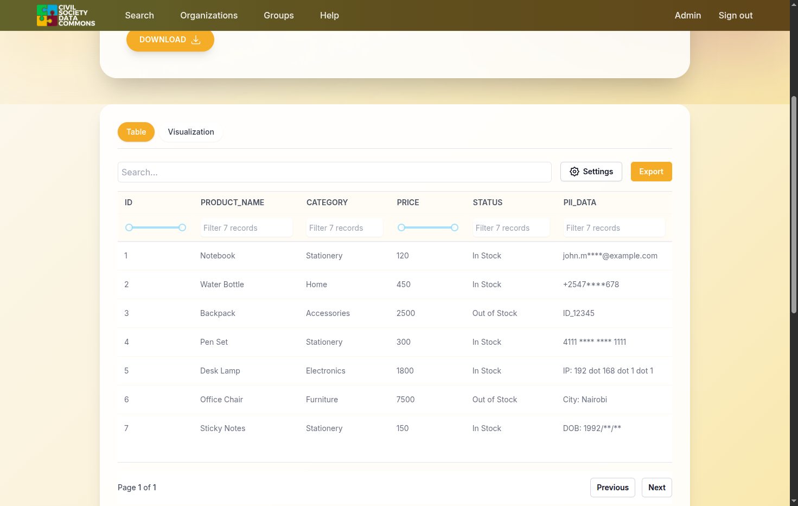Click the PRICE range slider right handle
The image size is (798, 506).
[455, 227]
